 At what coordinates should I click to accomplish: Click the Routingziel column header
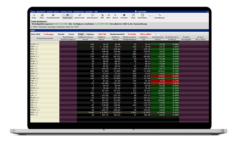click(186, 39)
